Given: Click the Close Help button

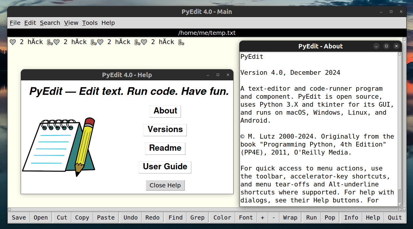Looking at the screenshot, I should [x=165, y=185].
